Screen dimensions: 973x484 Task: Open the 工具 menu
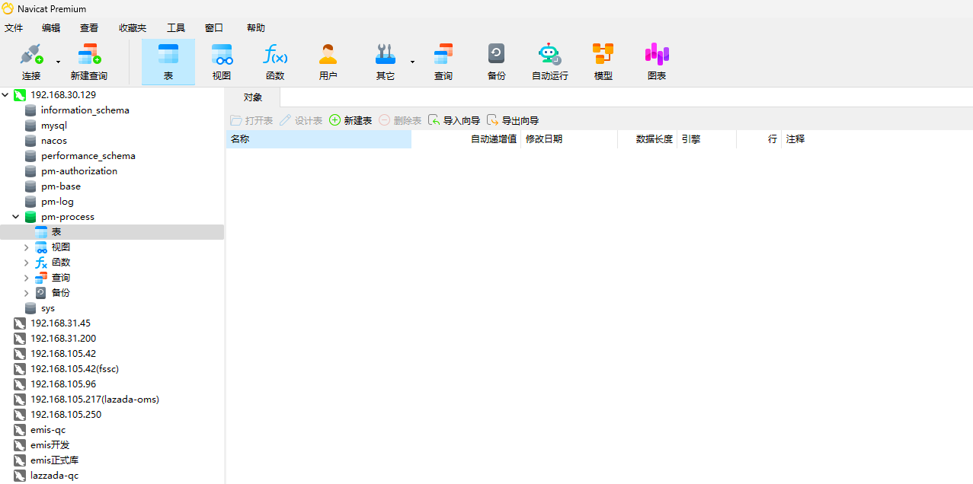pos(176,27)
